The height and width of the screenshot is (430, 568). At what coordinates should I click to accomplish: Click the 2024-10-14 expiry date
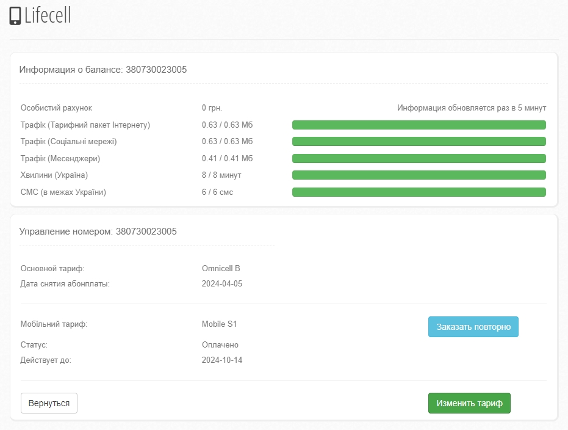pyautogui.click(x=222, y=360)
